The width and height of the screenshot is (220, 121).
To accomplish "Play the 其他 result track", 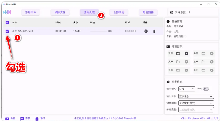I will 212,70.
